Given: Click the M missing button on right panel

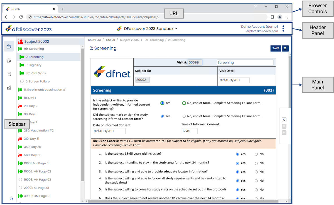Looking at the screenshot, I should 284,133.
